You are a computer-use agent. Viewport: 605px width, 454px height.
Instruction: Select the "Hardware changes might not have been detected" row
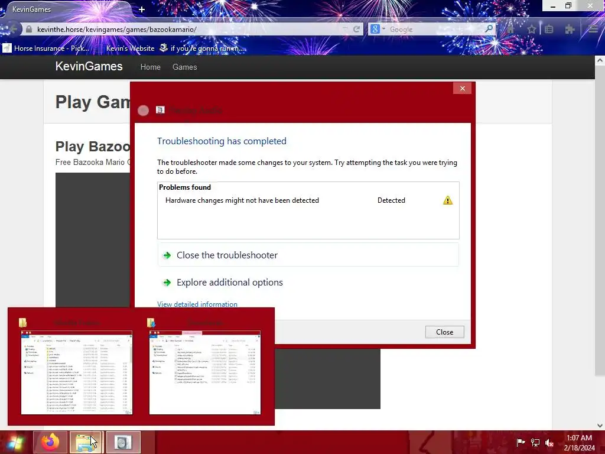click(308, 200)
